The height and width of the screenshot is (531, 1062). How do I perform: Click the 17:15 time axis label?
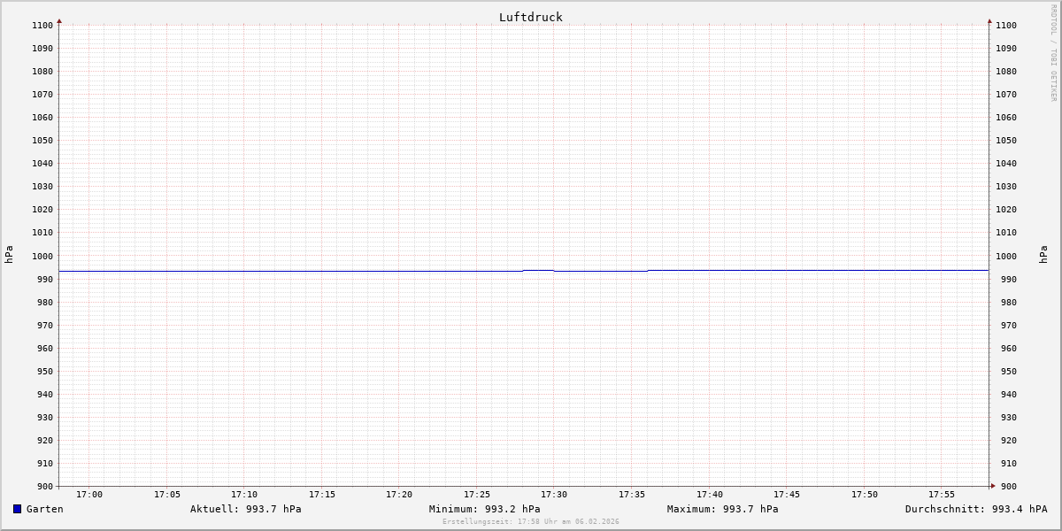(x=322, y=494)
